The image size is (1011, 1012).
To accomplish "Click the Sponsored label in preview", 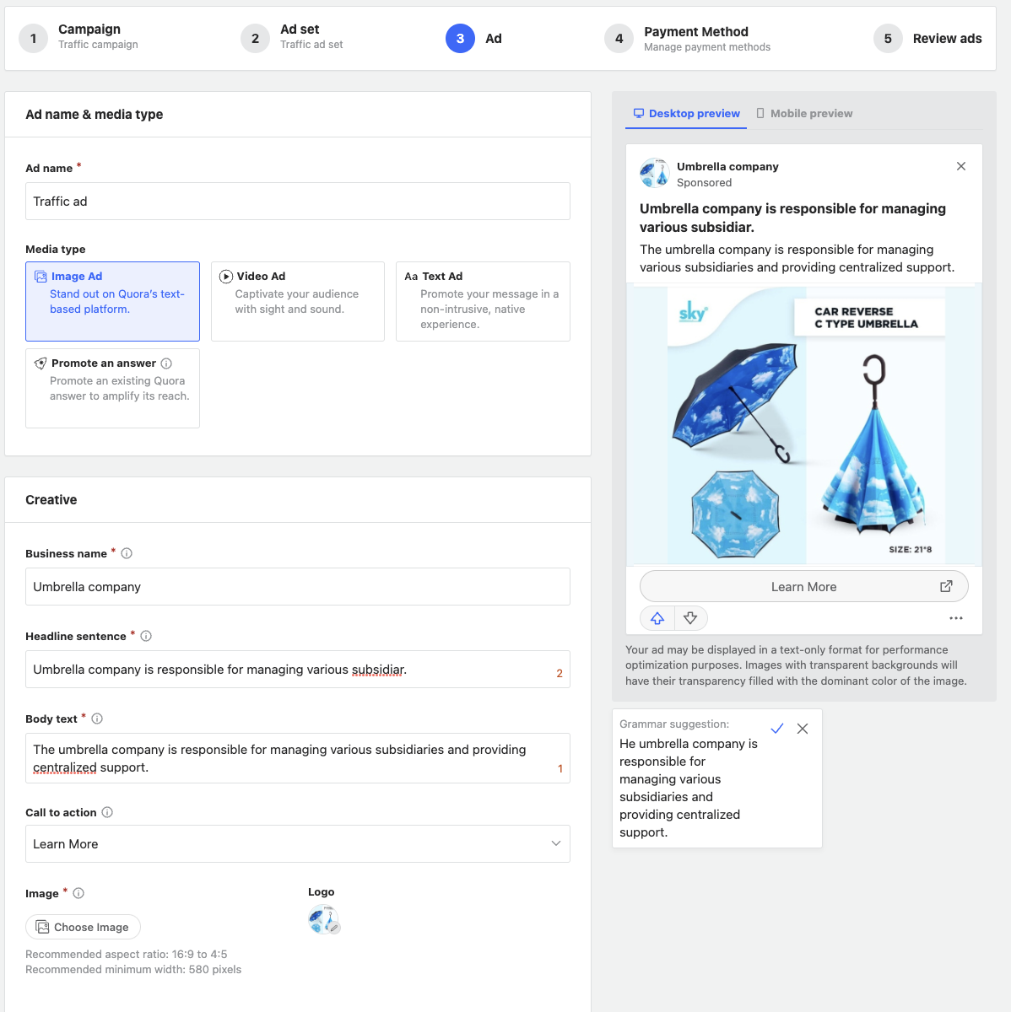I will tap(705, 182).
